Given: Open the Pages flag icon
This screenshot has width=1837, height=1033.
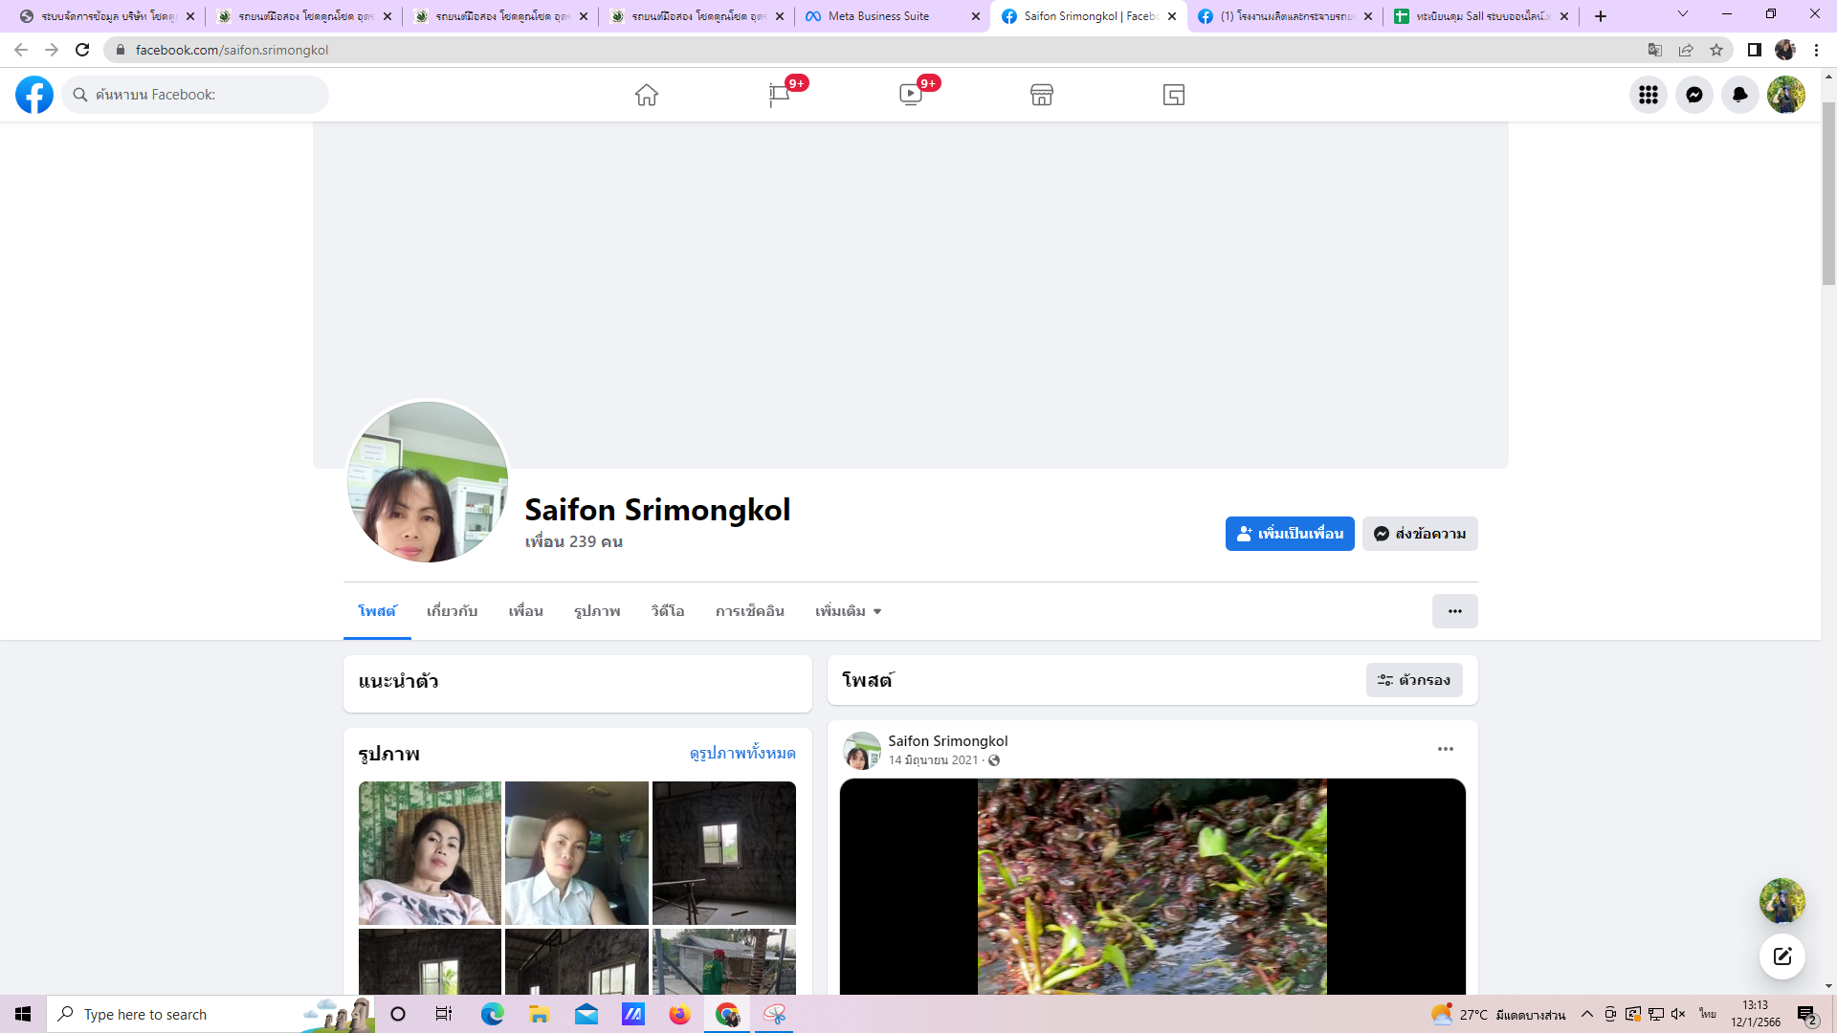Looking at the screenshot, I should coord(779,95).
